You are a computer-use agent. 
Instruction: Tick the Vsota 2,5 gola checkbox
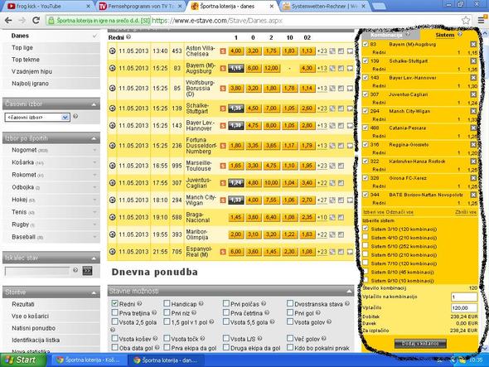coord(114,321)
